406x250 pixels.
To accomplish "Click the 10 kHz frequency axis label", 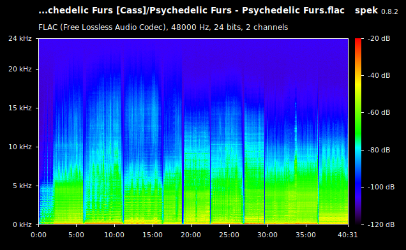I will coord(20,147).
